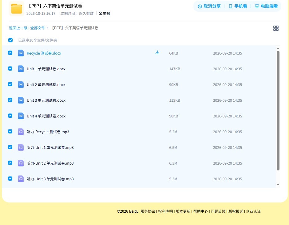
Task: Uncheck 听力-Unit 3 单元测试卷.mp3 checkbox
Action: [10, 178]
